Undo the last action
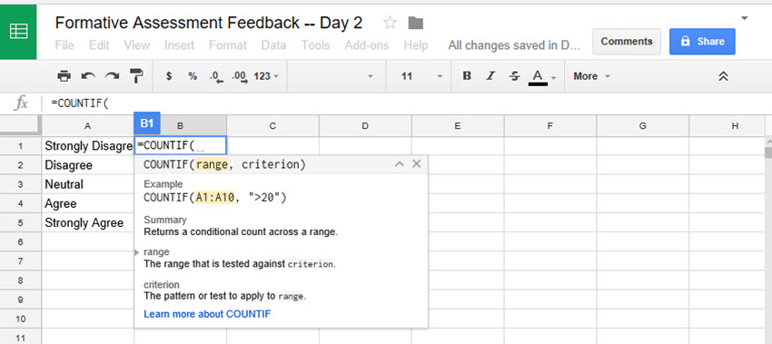The image size is (772, 344). click(88, 75)
